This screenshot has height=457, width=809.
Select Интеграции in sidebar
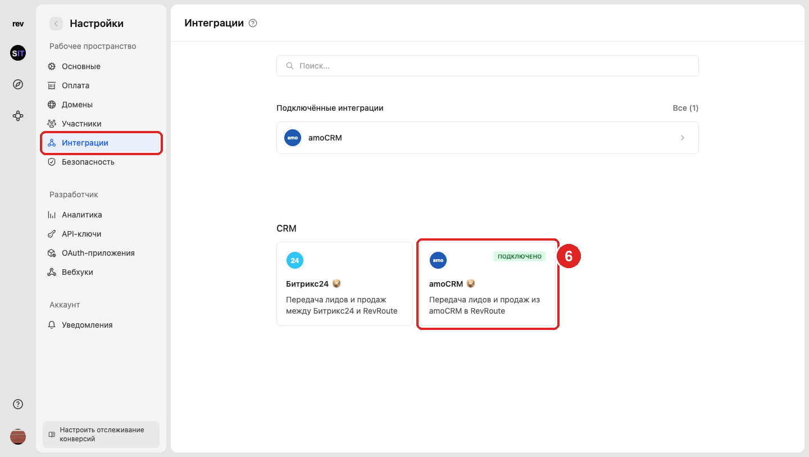(x=101, y=143)
